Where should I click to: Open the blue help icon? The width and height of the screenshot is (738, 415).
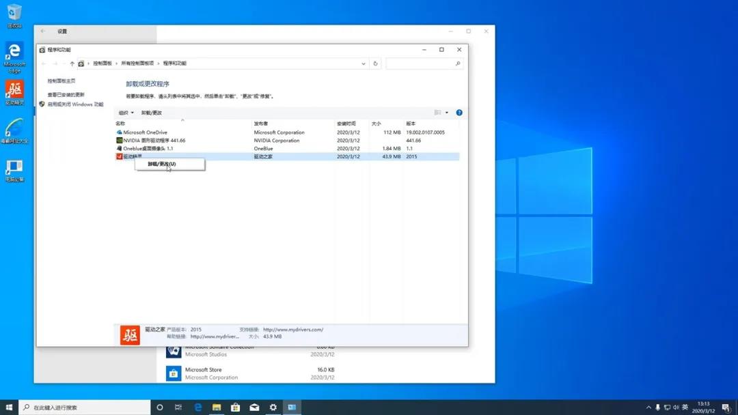[x=459, y=113]
